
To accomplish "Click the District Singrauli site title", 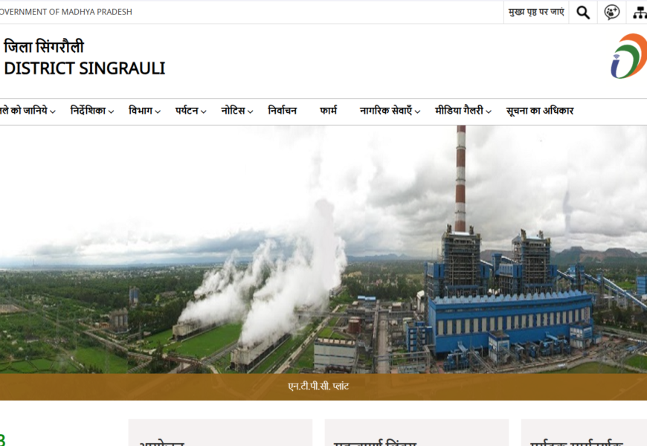I will 85,68.
